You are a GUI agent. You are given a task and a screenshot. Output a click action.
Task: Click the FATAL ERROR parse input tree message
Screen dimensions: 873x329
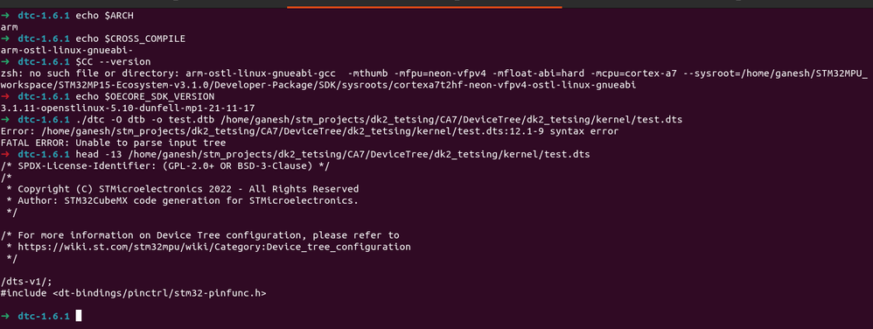pos(111,143)
